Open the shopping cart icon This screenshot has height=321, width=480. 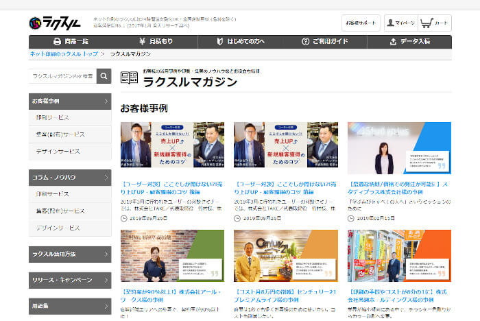pos(427,23)
